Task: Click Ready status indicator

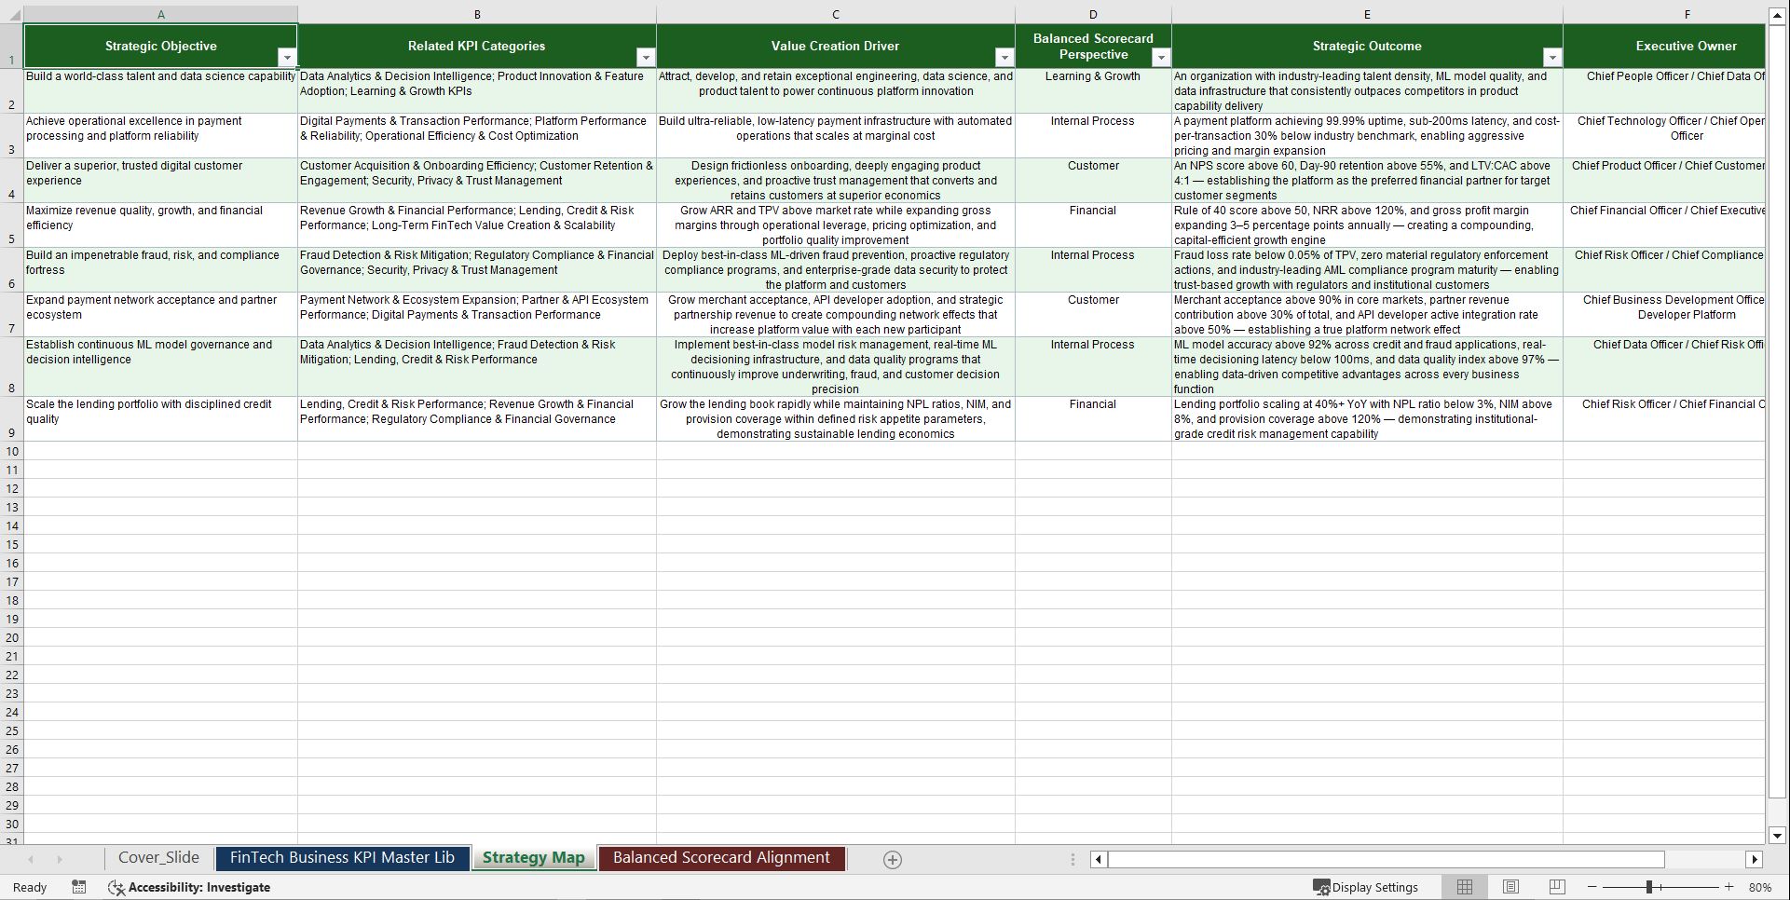Action: pyautogui.click(x=30, y=887)
